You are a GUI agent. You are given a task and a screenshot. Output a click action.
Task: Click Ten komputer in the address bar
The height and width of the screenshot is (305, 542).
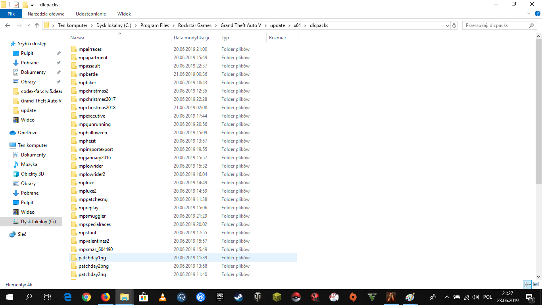pos(73,25)
